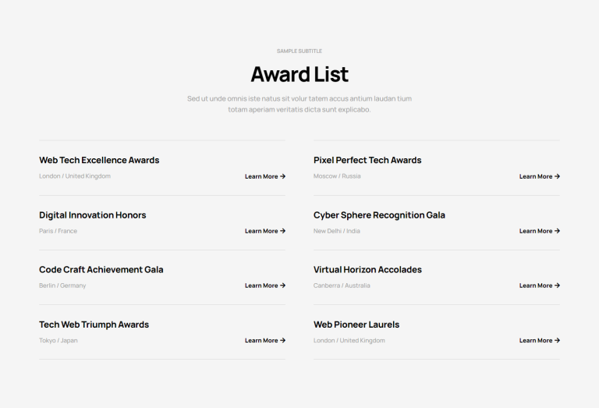Click the arrow icon in Web Pioneer Laurels row

(557, 340)
